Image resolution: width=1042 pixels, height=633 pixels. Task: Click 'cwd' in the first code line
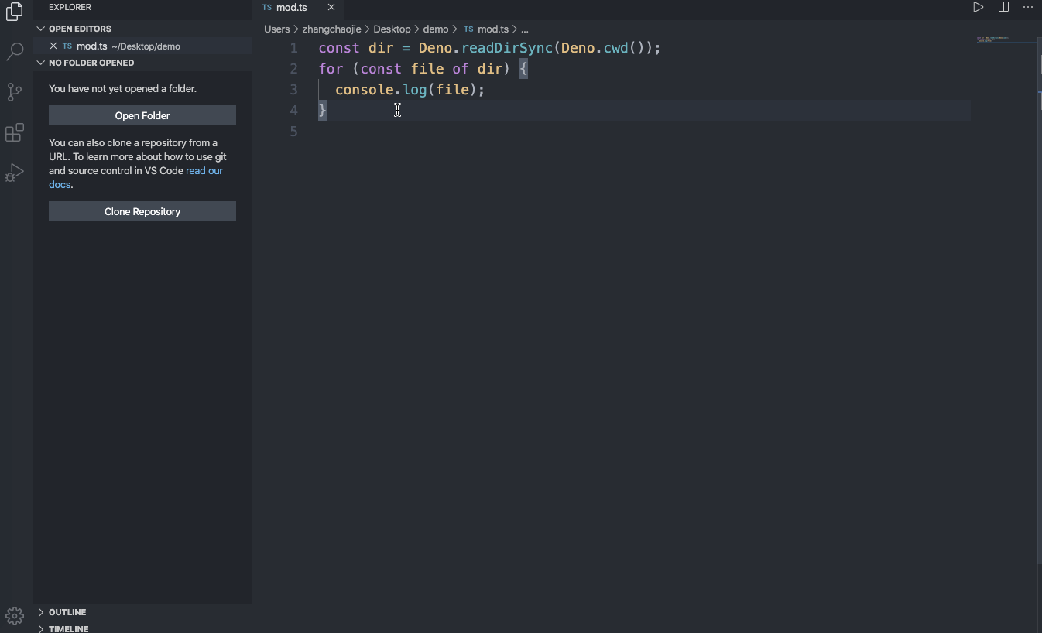615,48
